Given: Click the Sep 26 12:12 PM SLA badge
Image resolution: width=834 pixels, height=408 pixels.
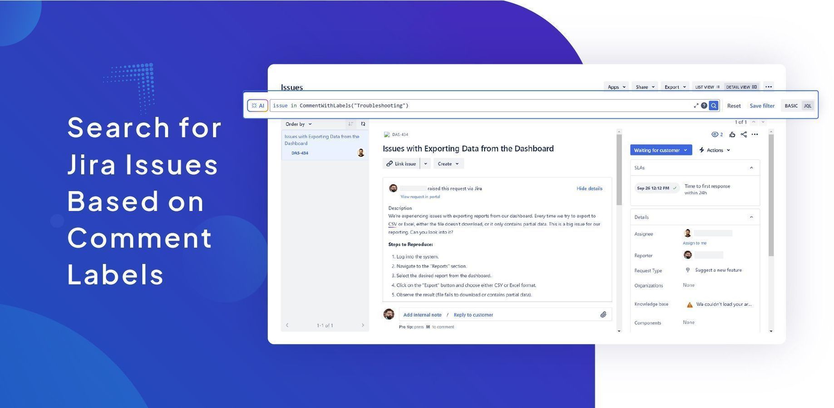Looking at the screenshot, I should 656,188.
